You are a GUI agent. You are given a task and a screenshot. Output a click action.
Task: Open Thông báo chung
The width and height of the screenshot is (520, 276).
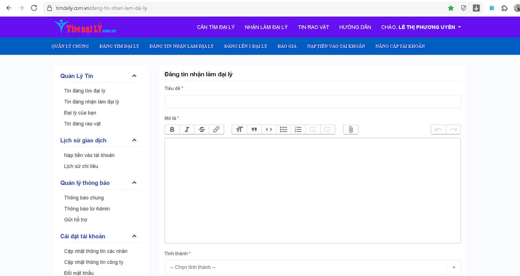click(x=84, y=198)
